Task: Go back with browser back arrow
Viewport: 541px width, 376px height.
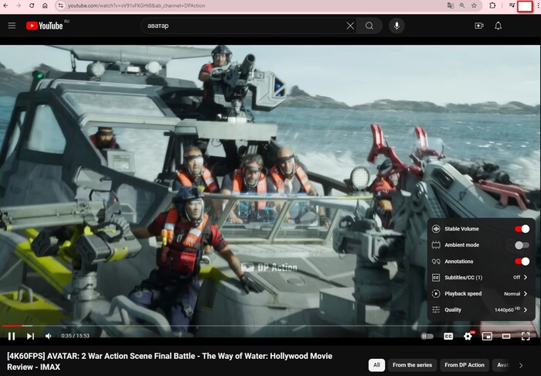Action: [5, 5]
